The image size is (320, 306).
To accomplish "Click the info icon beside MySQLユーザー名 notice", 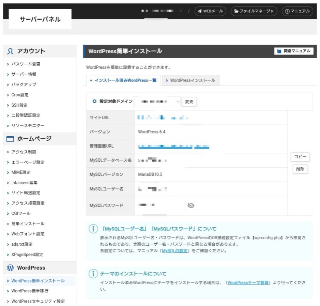I will coord(93,229).
